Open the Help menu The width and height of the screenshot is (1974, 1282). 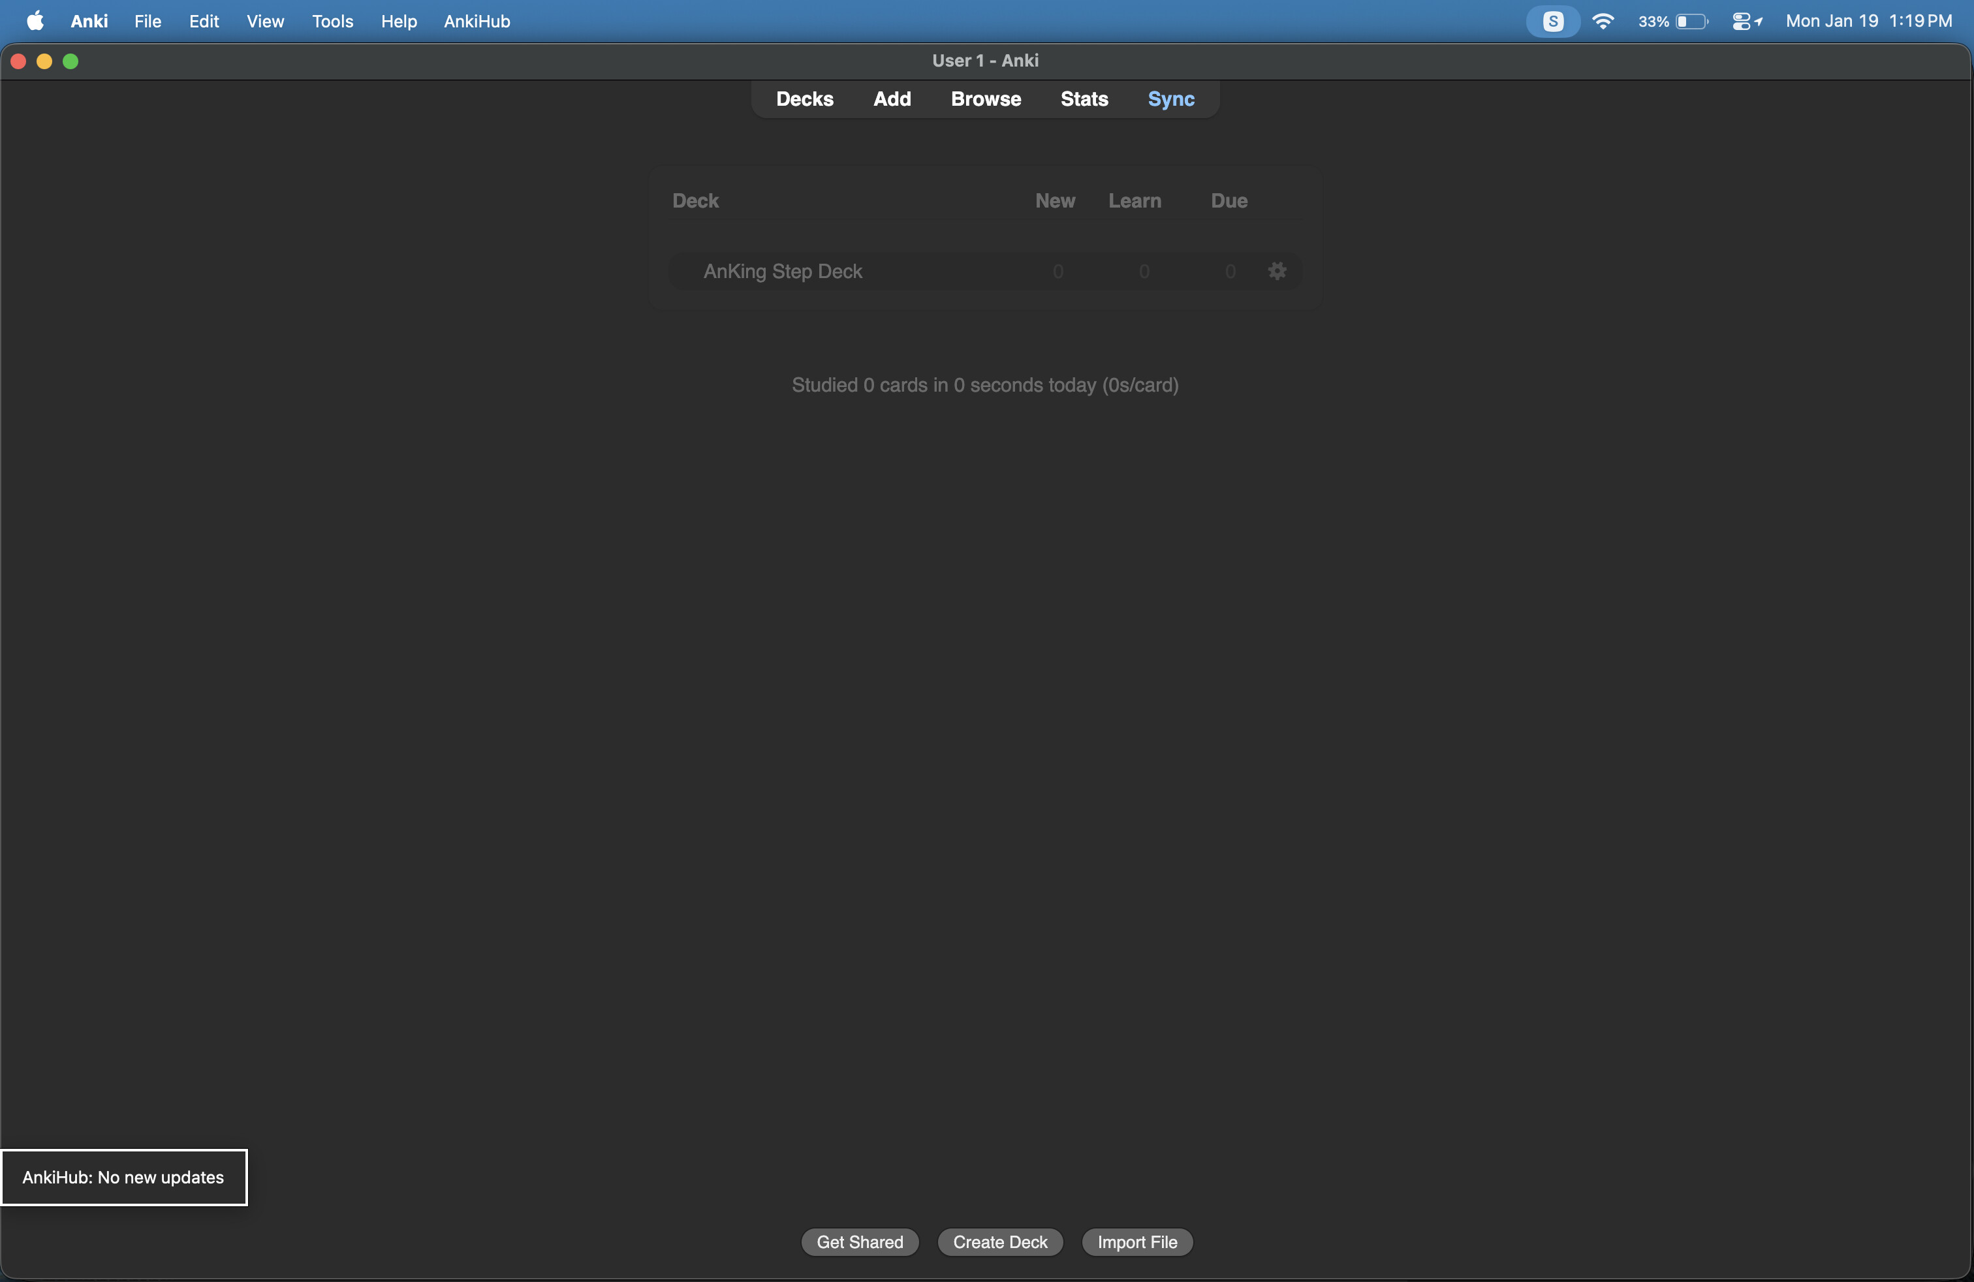398,21
